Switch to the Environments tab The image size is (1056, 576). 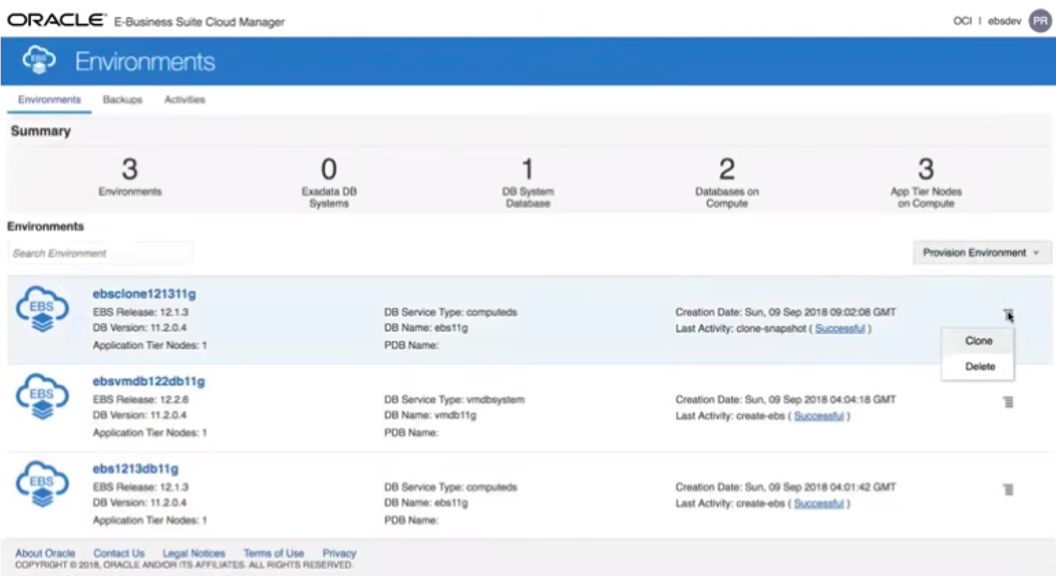pyautogui.click(x=49, y=100)
